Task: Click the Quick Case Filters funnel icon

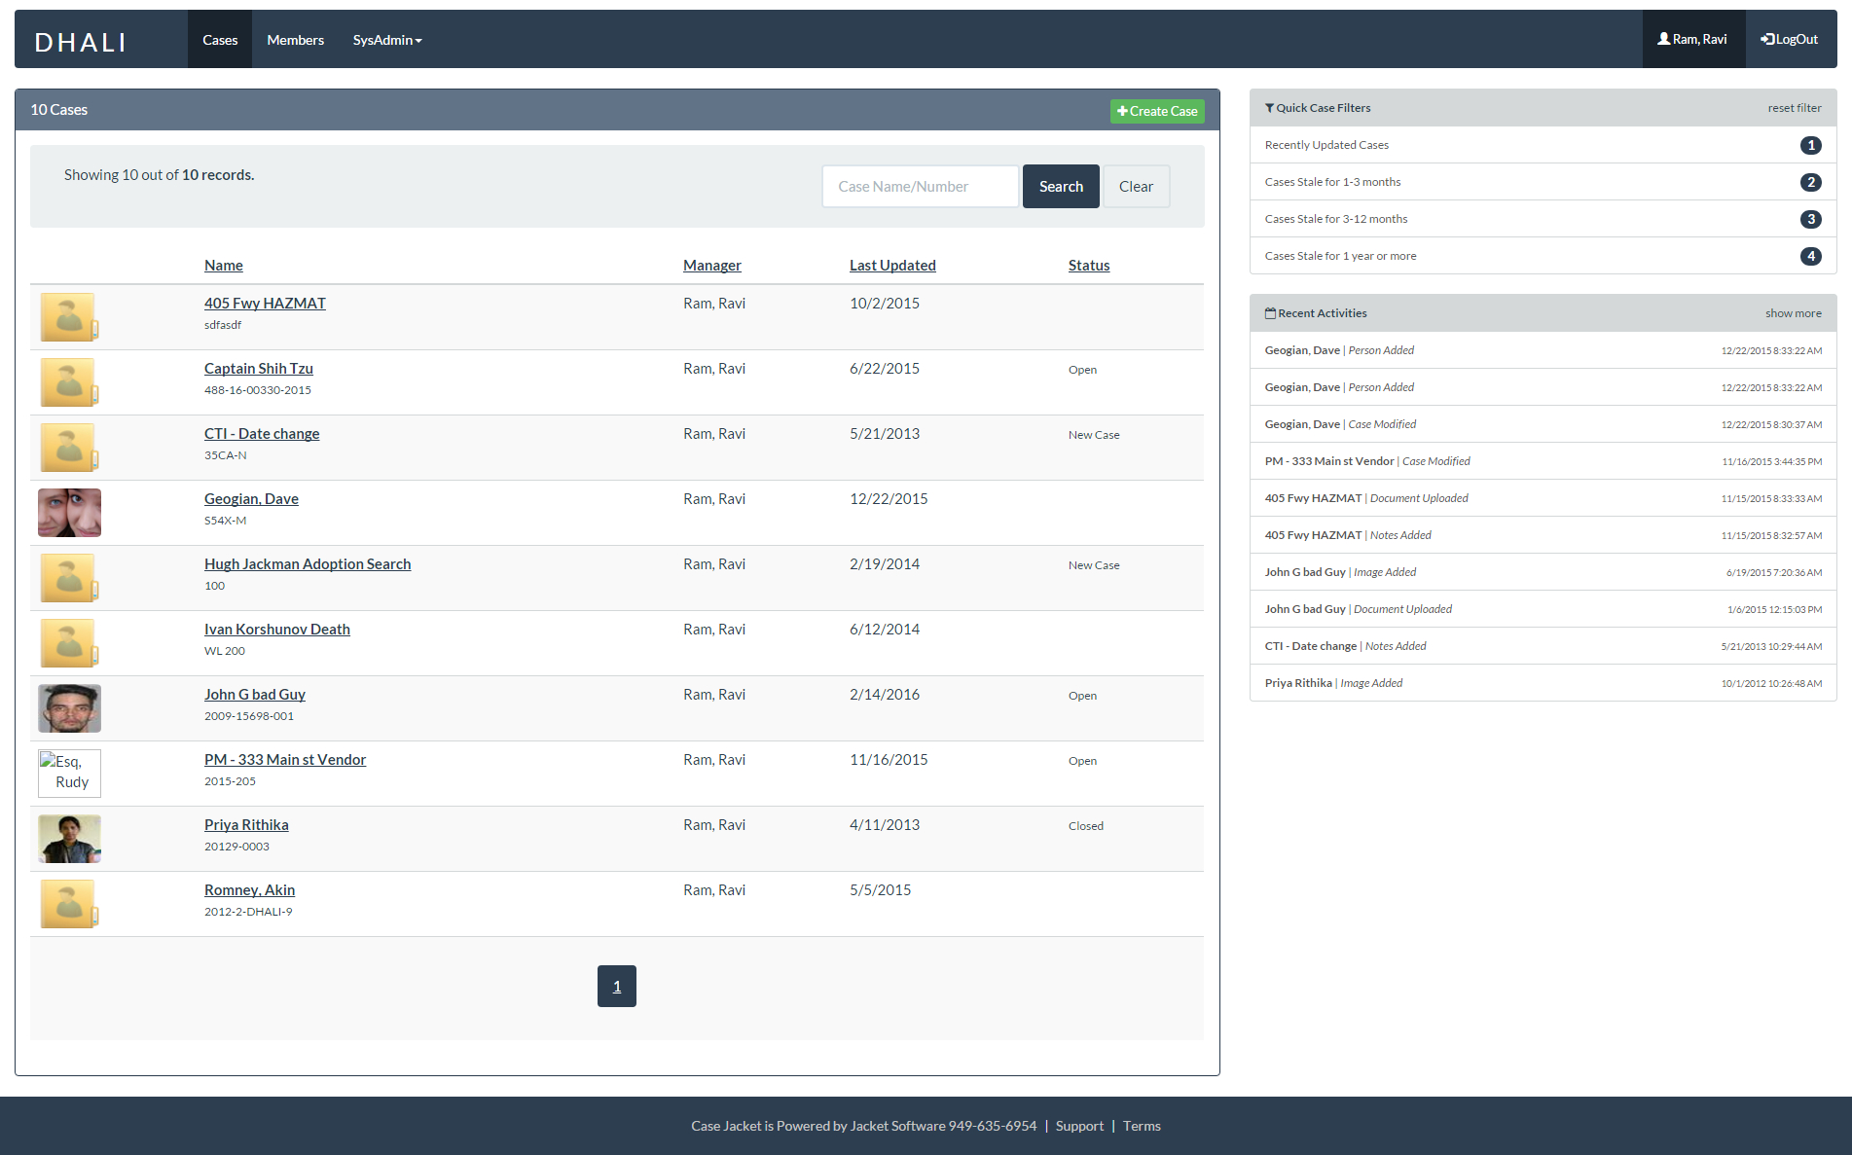Action: coord(1269,108)
